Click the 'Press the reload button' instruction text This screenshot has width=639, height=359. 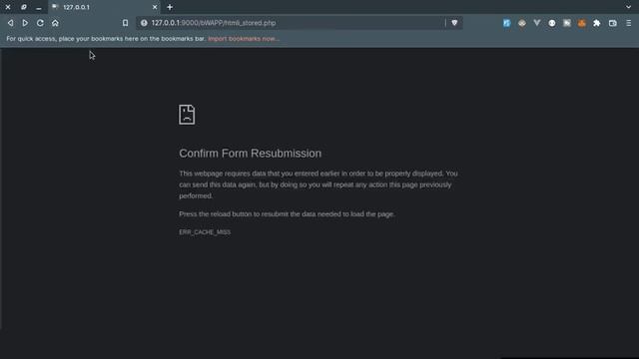[287, 214]
